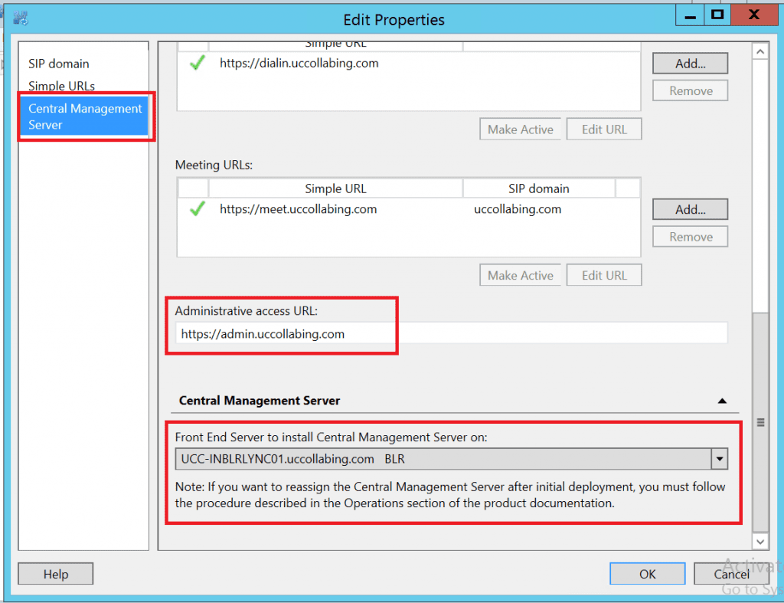Click the SIP domain column header

[538, 188]
